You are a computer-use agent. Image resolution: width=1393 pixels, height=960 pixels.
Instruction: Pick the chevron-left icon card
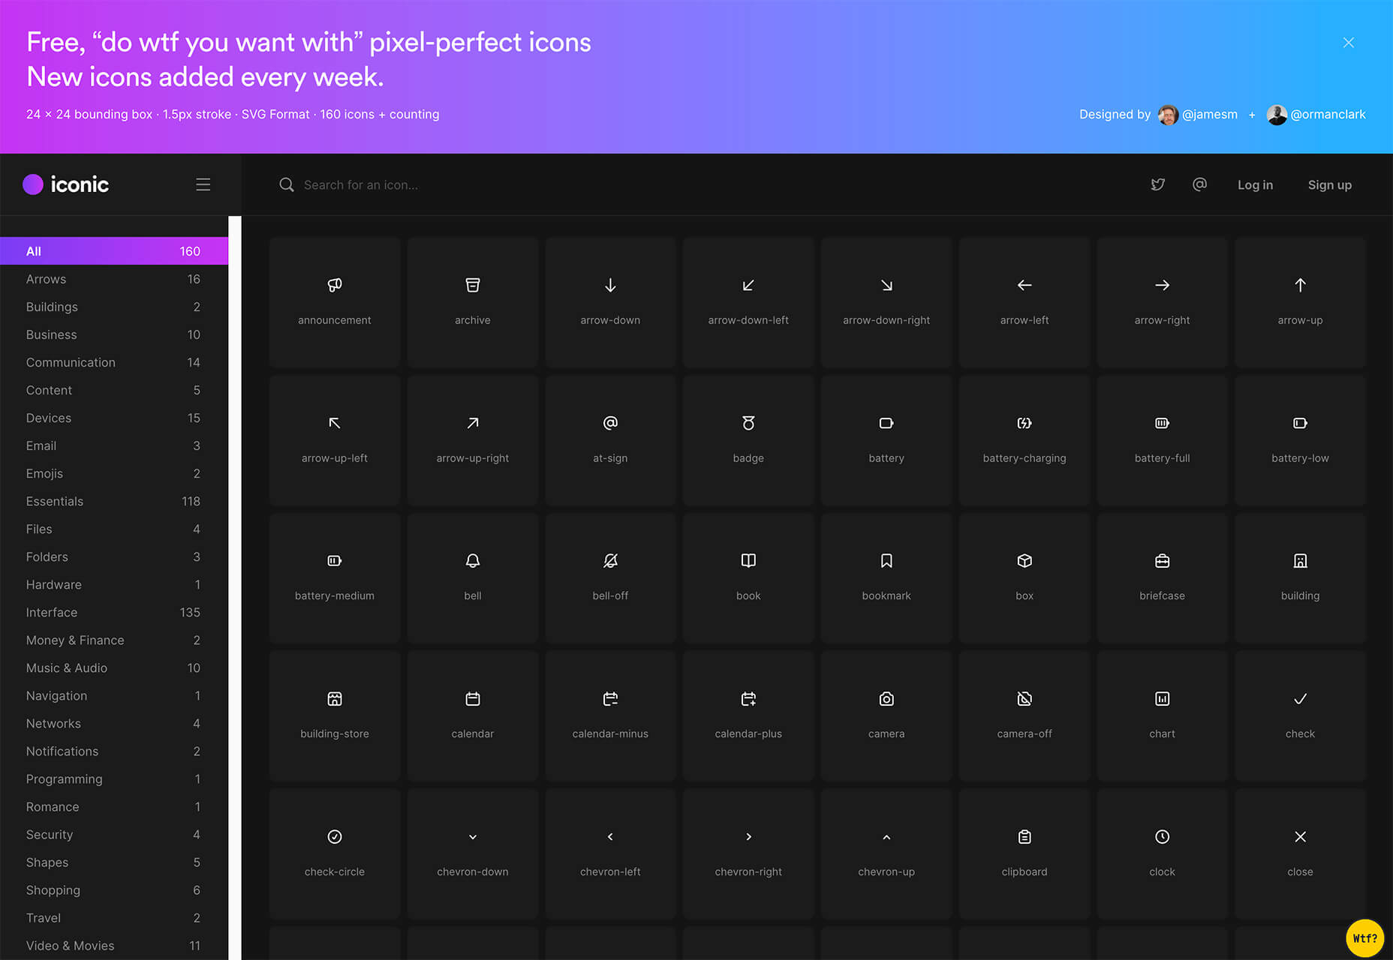(610, 854)
